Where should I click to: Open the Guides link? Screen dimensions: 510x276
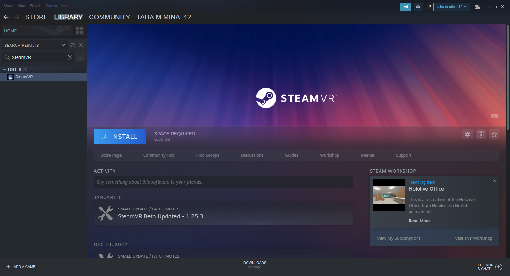(x=292, y=155)
